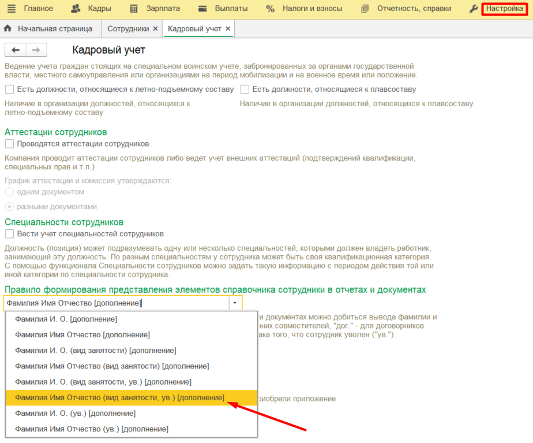Click the Кадровый учет page title

pos(109,50)
